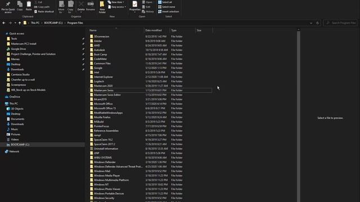The height and width of the screenshot is (202, 360).
Task: Open Documents under This PC
Action: coord(17,119)
